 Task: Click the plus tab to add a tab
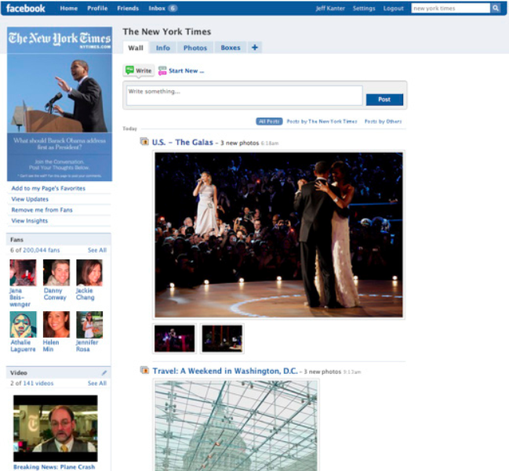(254, 48)
